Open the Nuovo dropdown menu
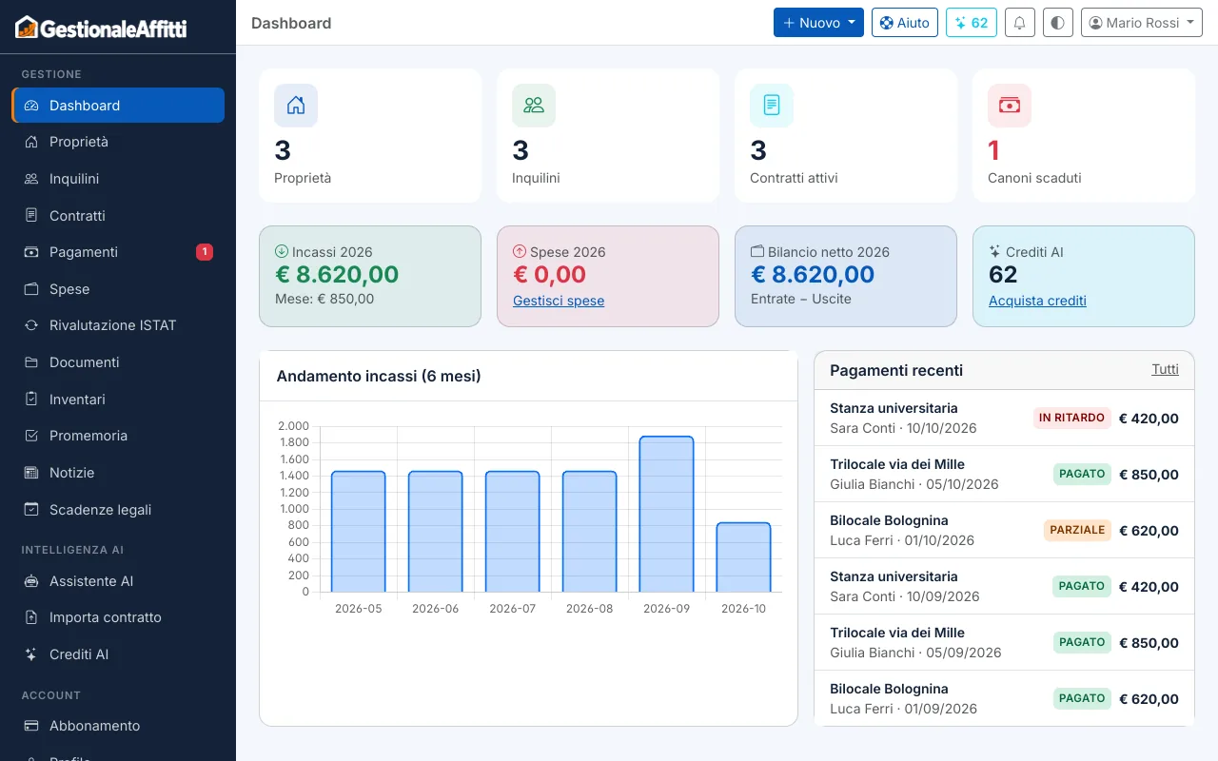 coord(818,23)
